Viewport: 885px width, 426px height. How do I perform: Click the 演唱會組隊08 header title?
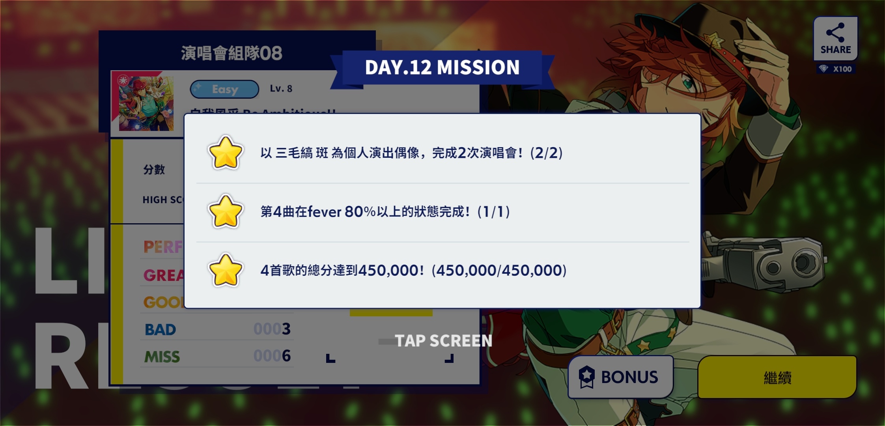pyautogui.click(x=232, y=53)
